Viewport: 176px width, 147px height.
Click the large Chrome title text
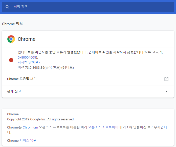pos(27,39)
